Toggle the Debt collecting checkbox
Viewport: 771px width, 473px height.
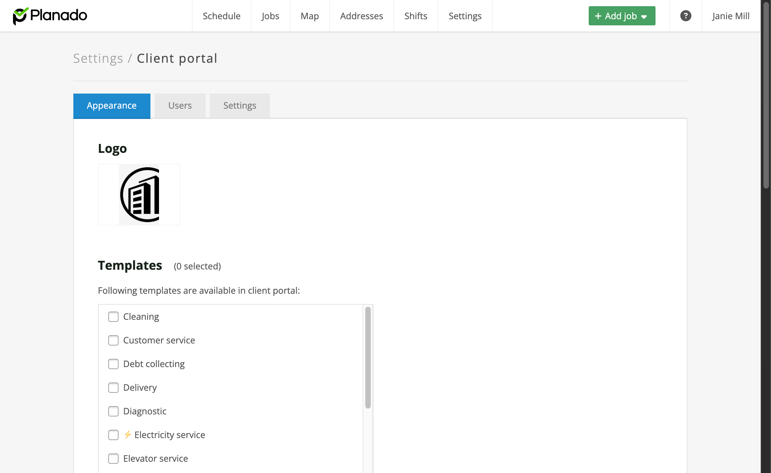(x=113, y=364)
